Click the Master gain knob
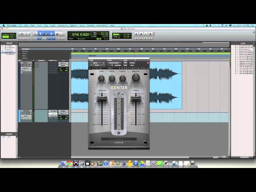This screenshot has width=256, height=192. pos(136,77)
